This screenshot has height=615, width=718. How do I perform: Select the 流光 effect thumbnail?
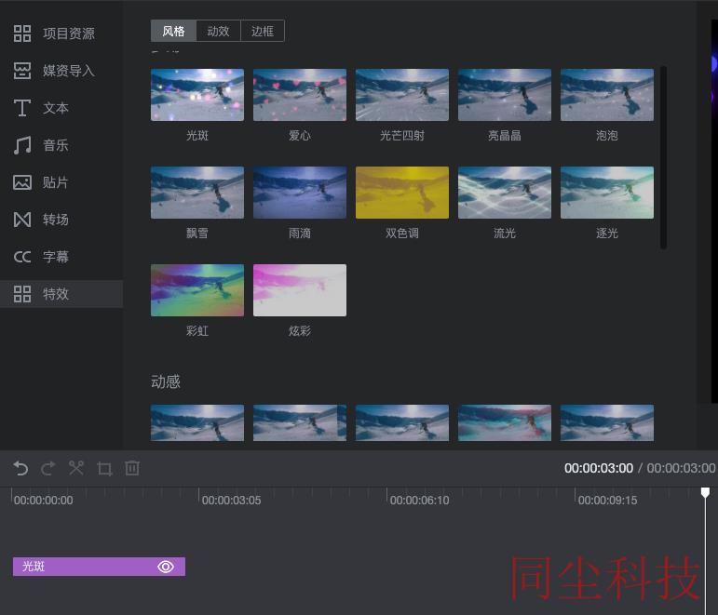pos(505,193)
